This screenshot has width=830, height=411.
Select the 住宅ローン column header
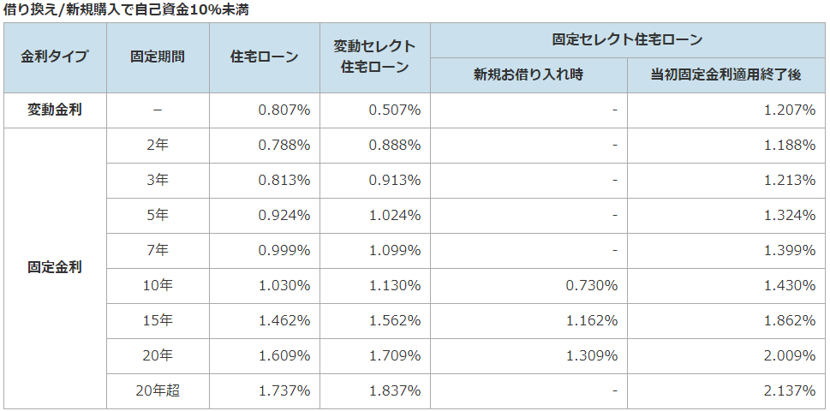click(x=264, y=57)
